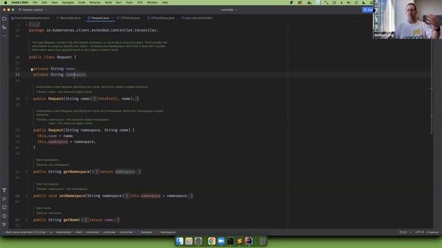Click the gutter marker beside name field
Viewport: 442px width, 248px height.
point(32,70)
